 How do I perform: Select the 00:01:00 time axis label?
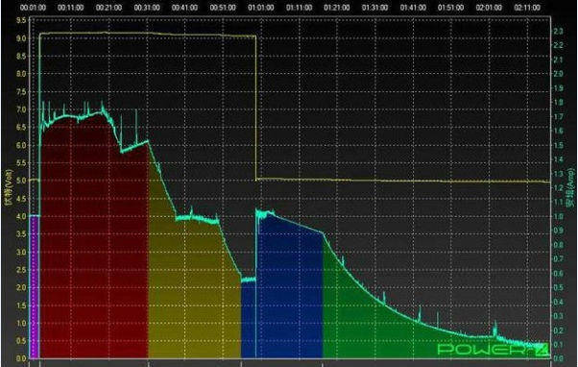33,8
